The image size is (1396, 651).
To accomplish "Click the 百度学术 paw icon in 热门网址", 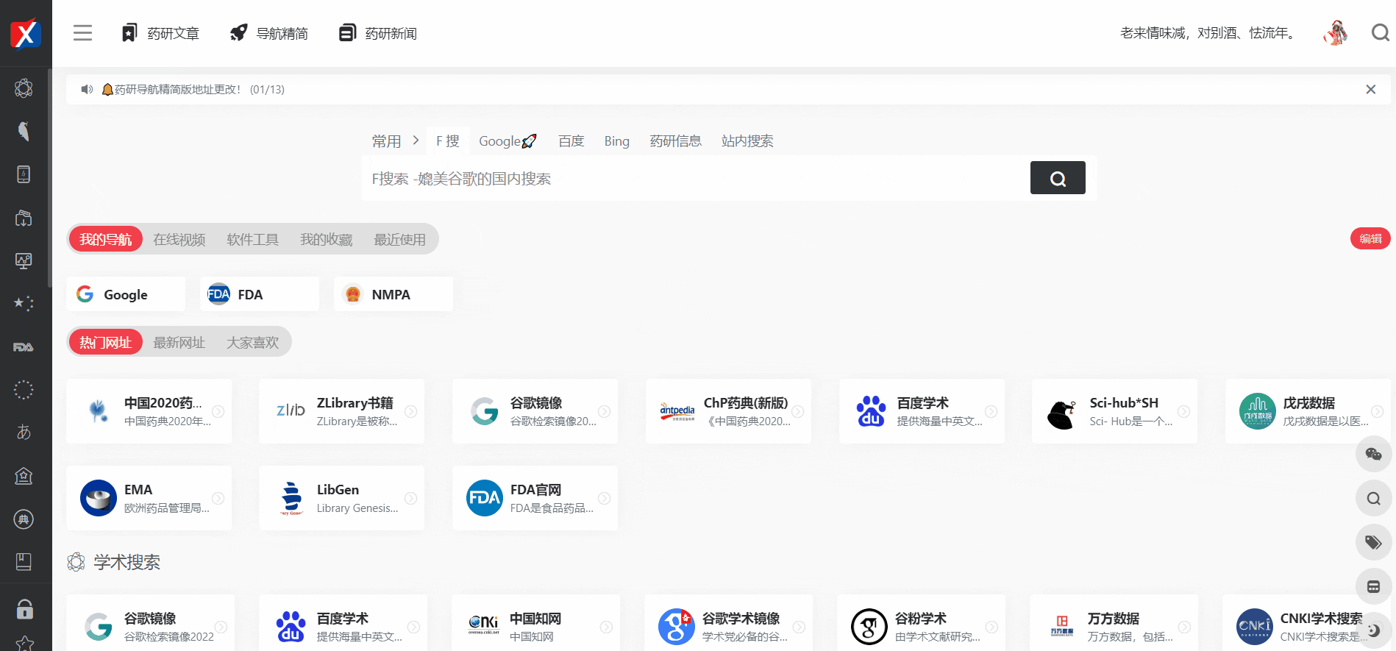I will coord(871,411).
